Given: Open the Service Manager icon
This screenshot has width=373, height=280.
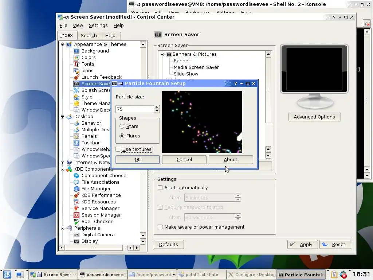Looking at the screenshot, I should click(x=76, y=208).
